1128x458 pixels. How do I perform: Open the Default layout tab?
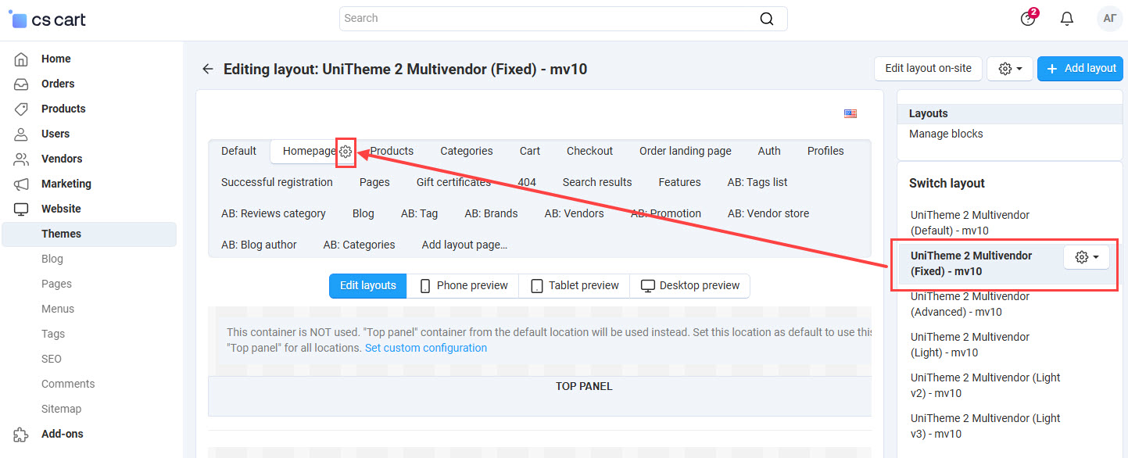point(238,151)
